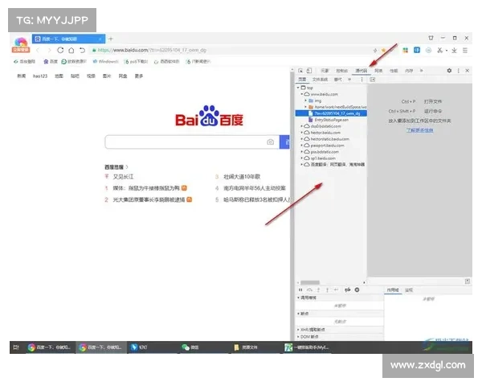Expand the home/work folder node
The image size is (482, 386).
coord(305,107)
